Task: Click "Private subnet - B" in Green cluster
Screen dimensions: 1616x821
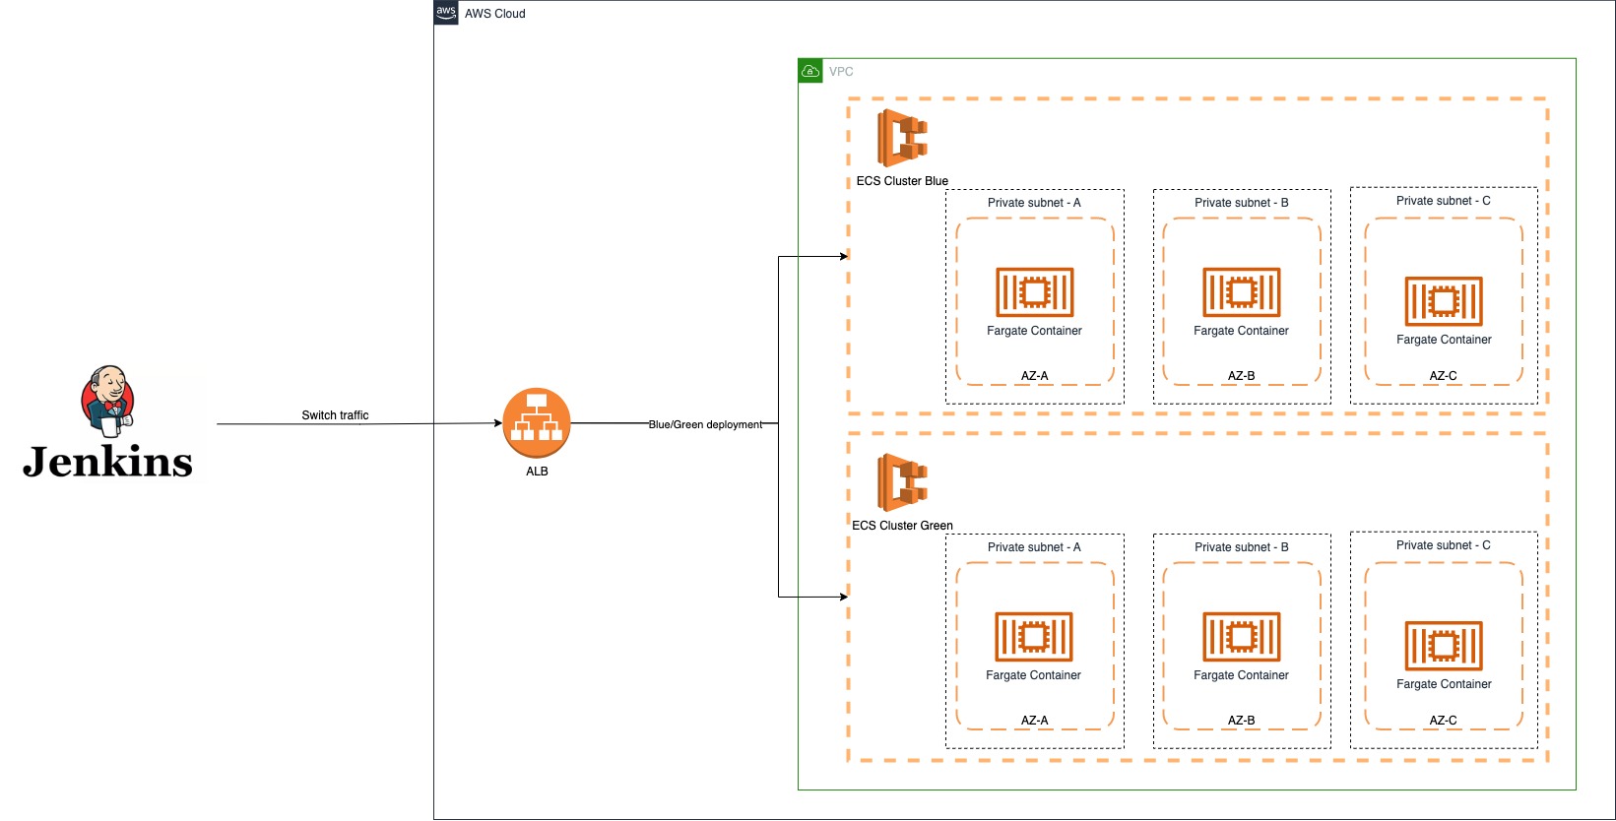Action: (1242, 547)
